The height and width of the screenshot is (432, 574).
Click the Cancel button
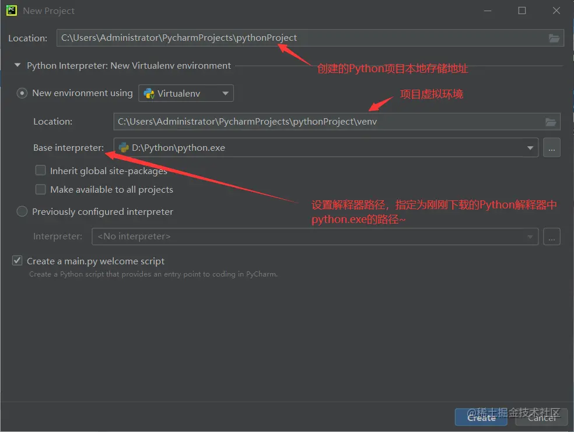pyautogui.click(x=541, y=417)
